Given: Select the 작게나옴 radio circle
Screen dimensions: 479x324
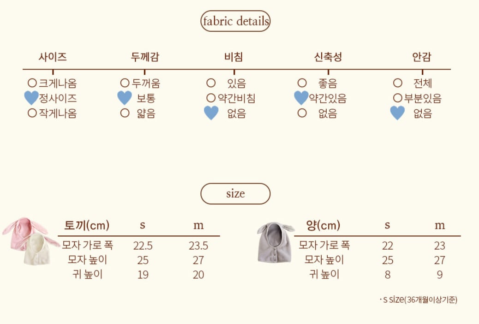Looking at the screenshot, I should point(32,113).
